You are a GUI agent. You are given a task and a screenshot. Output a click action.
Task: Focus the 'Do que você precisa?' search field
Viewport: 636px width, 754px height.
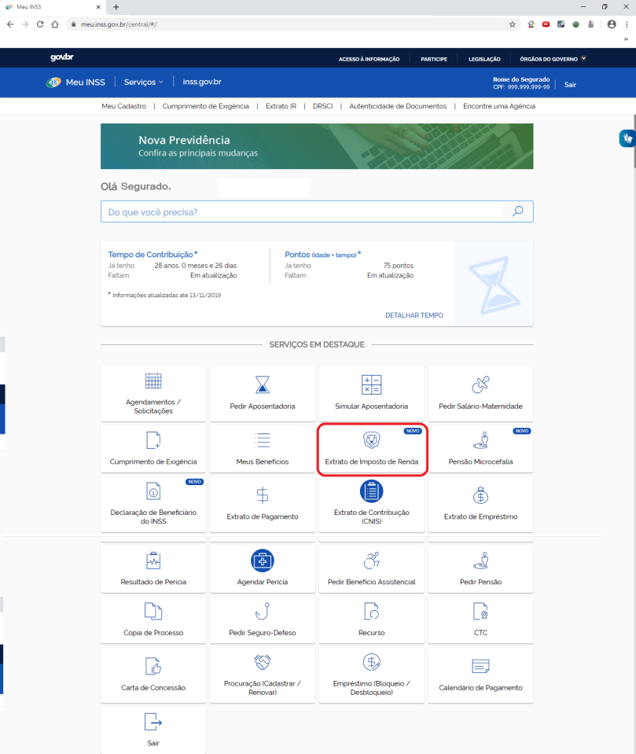click(303, 211)
